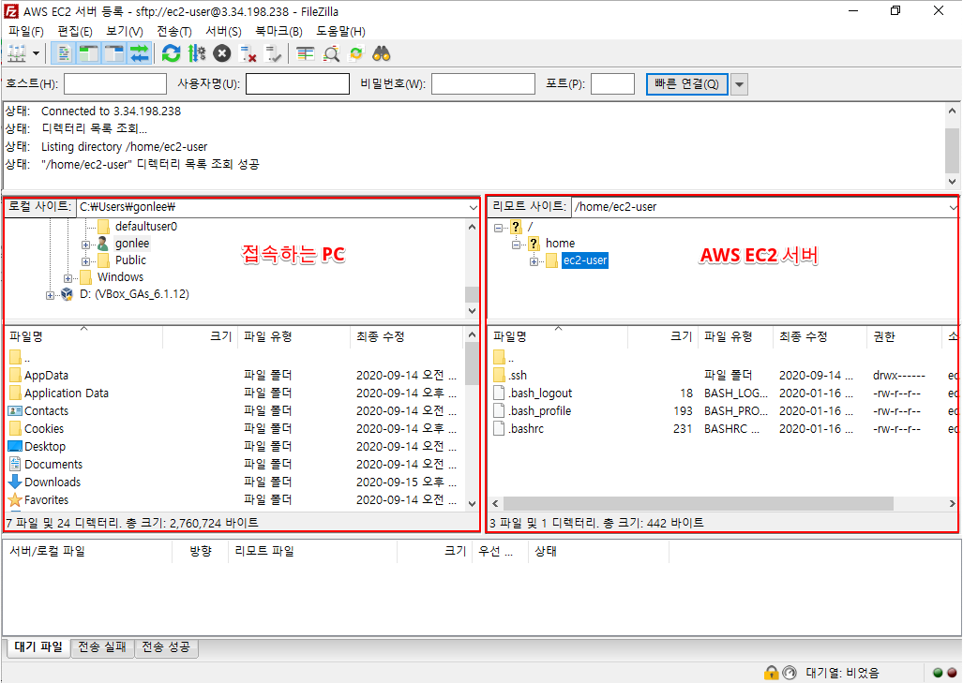Click the lock encryption status icon
963x683 pixels.
pyautogui.click(x=771, y=673)
